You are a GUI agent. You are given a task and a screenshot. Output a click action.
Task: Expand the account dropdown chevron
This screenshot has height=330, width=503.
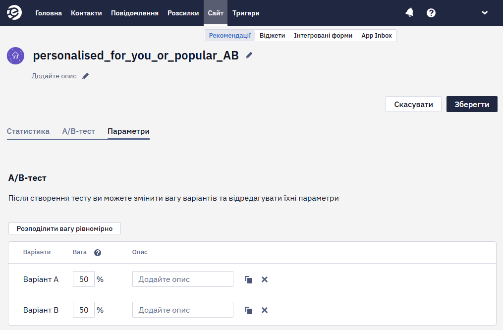click(x=485, y=13)
